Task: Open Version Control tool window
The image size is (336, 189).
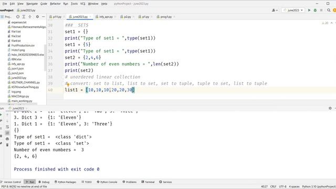Action: tap(10, 182)
